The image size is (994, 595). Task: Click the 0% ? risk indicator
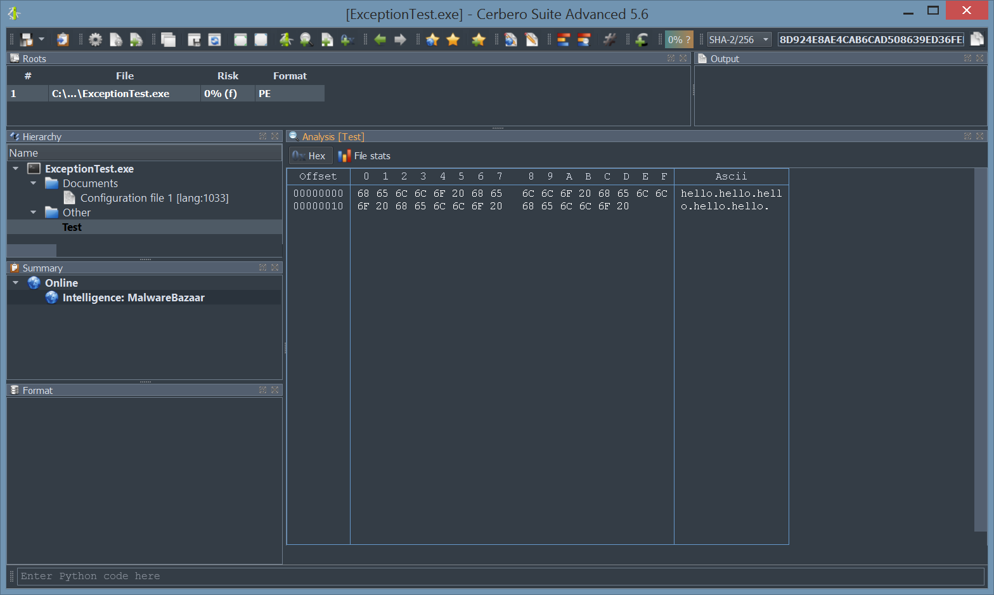click(680, 39)
